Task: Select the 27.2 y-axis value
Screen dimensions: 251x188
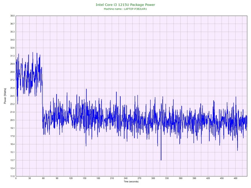Action: point(12,80)
